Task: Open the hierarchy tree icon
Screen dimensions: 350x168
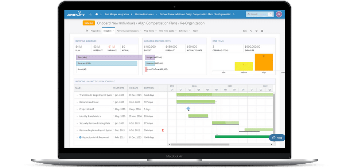Action: [x=90, y=14]
